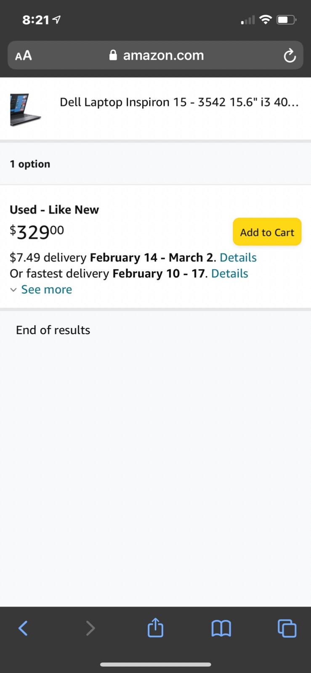
Task: Tap the 8:21 clock in status bar
Action: 36,20
